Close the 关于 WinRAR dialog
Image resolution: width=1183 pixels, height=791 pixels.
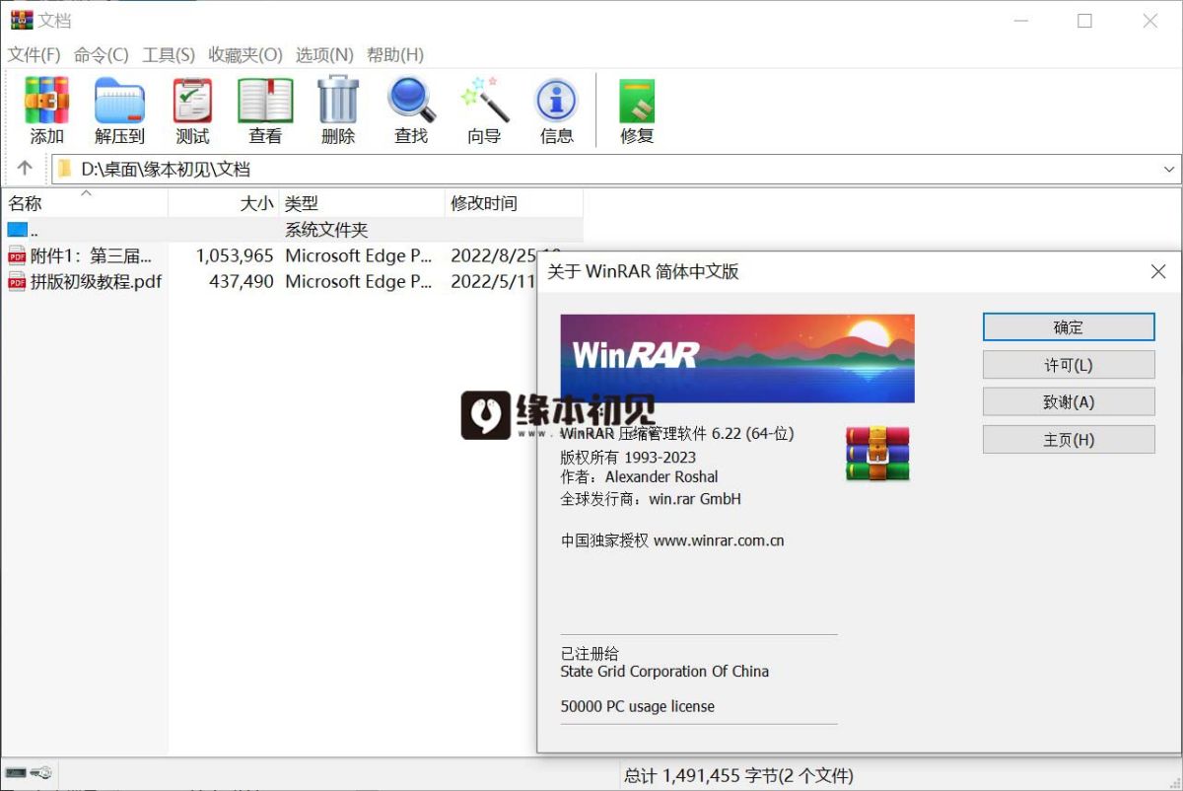coord(1158,272)
